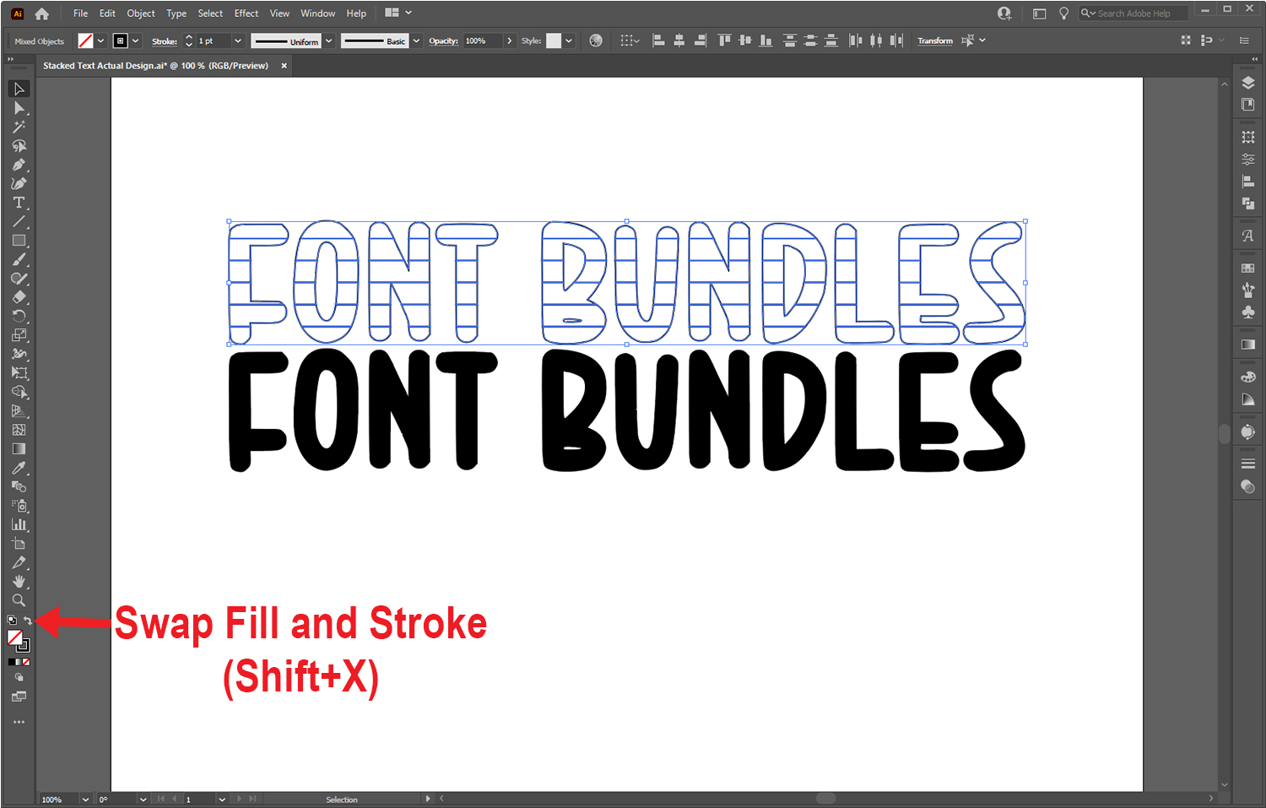Select the Zoom tool magnifier
Viewport: 1266px width, 808px height.
point(19,600)
